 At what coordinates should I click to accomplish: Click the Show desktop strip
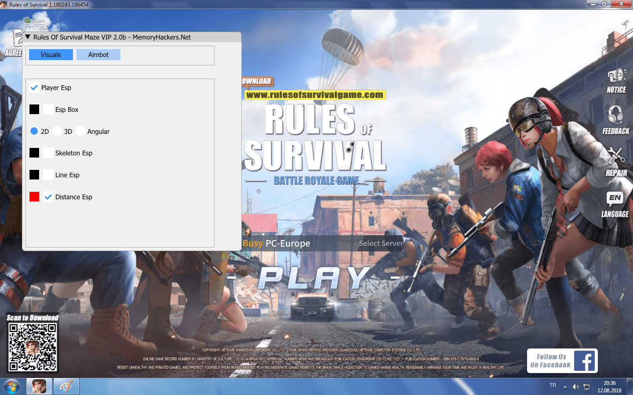pos(629,387)
